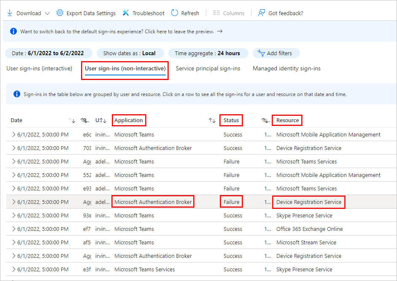Switch to the Service principal sign-ins tab
397x281 pixels.
(x=208, y=68)
